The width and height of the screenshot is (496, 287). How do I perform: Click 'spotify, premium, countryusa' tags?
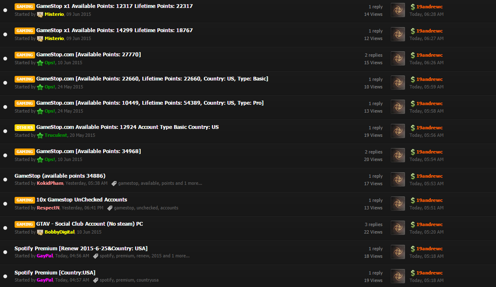(x=129, y=280)
